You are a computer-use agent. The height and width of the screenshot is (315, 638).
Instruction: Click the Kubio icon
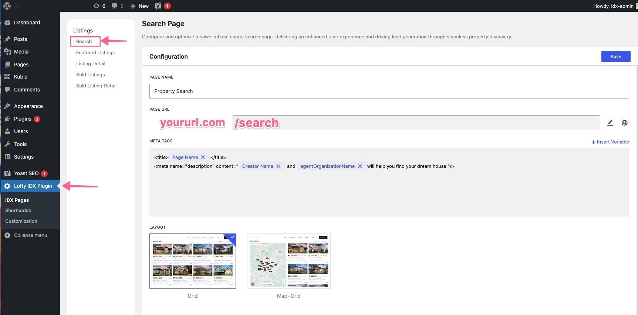pos(7,77)
